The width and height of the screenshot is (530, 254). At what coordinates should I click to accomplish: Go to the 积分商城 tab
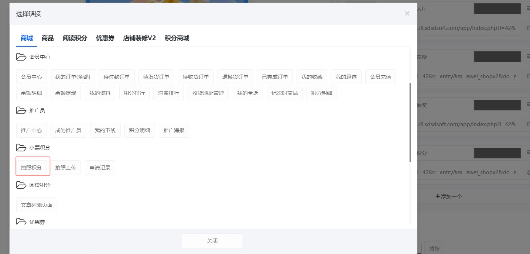pyautogui.click(x=177, y=38)
